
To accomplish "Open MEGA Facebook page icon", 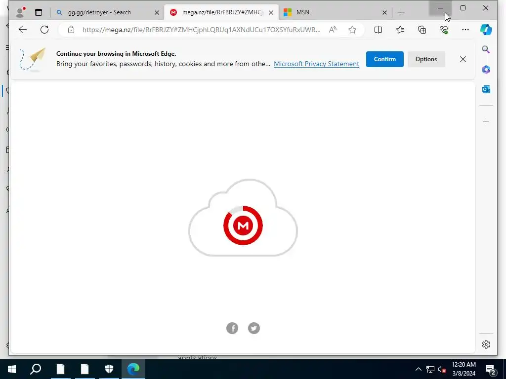I will (232, 328).
